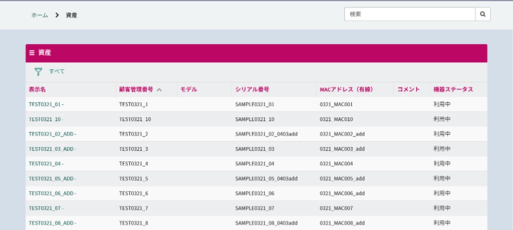Click the breadcrumb chevron separator

57,15
